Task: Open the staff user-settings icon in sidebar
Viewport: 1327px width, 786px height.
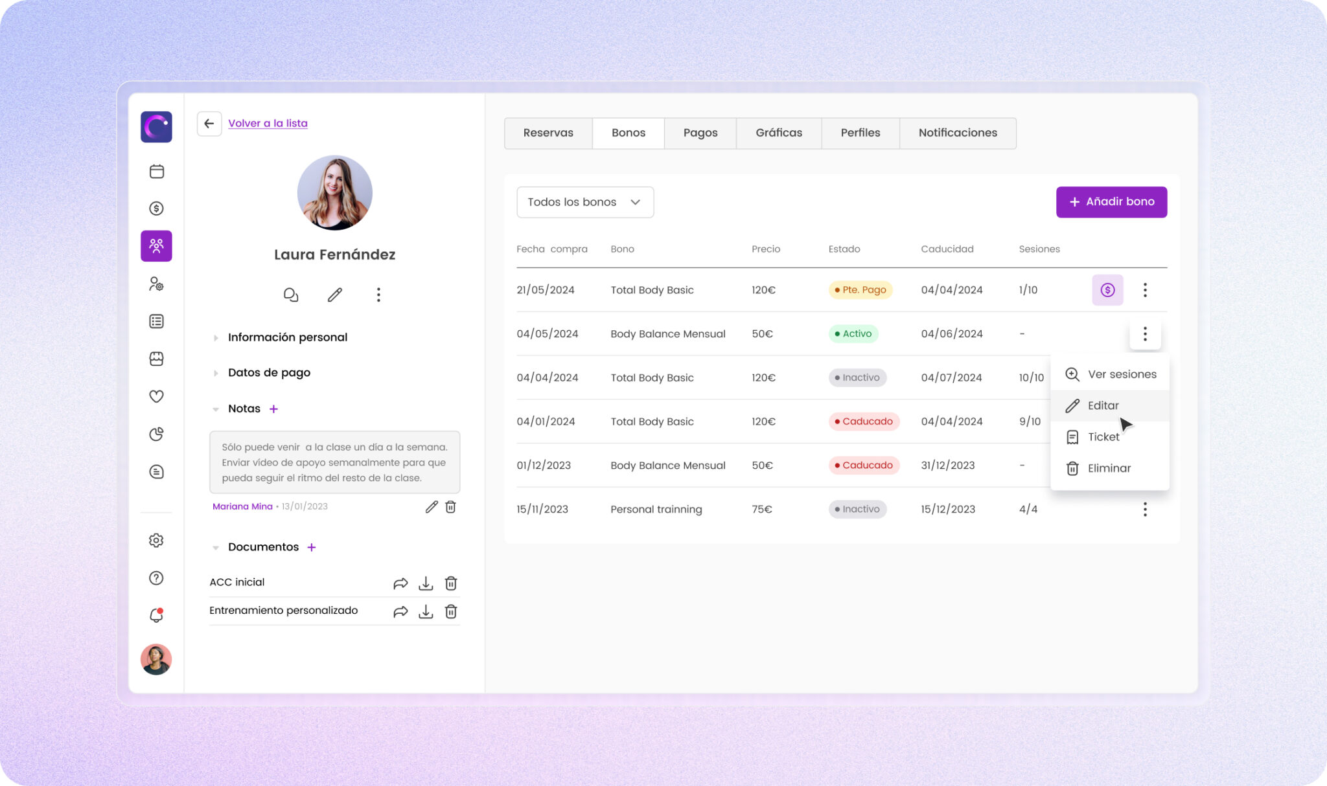Action: 156,284
